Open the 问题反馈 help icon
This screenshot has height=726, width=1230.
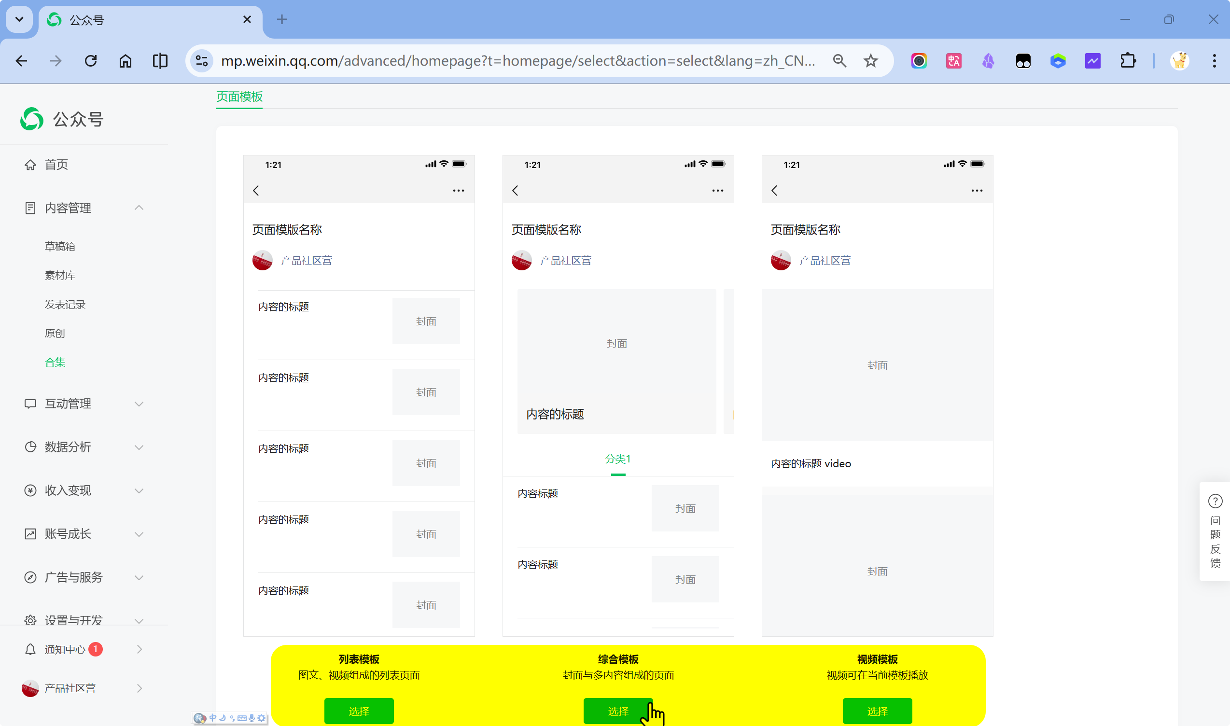[1215, 502]
